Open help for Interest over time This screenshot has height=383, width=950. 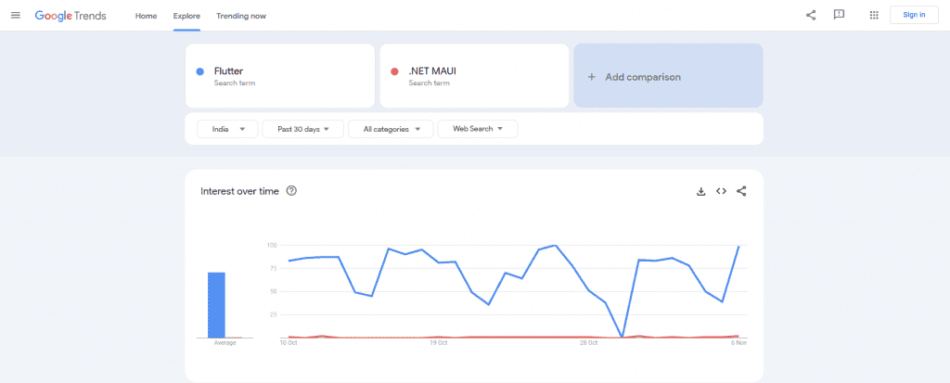pos(291,191)
